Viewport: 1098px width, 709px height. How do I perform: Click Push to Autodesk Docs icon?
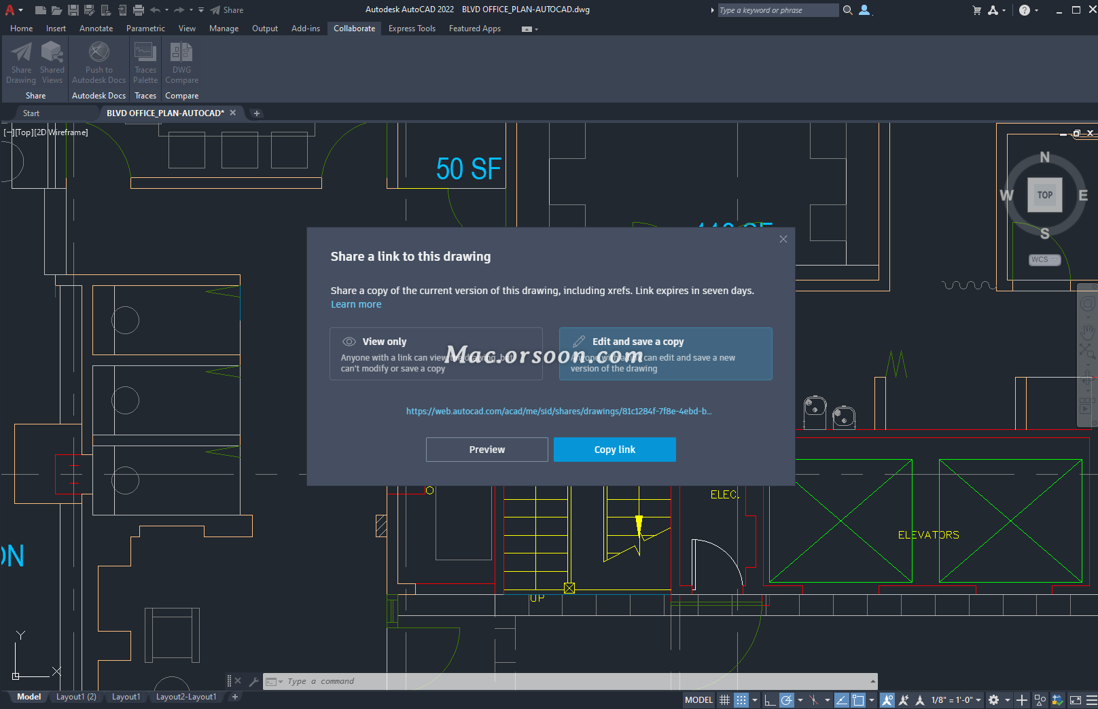[x=99, y=62]
